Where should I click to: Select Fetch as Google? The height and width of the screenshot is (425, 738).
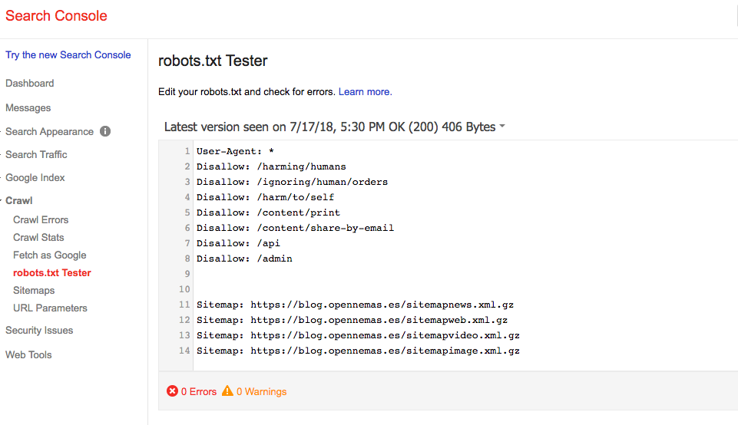49,255
